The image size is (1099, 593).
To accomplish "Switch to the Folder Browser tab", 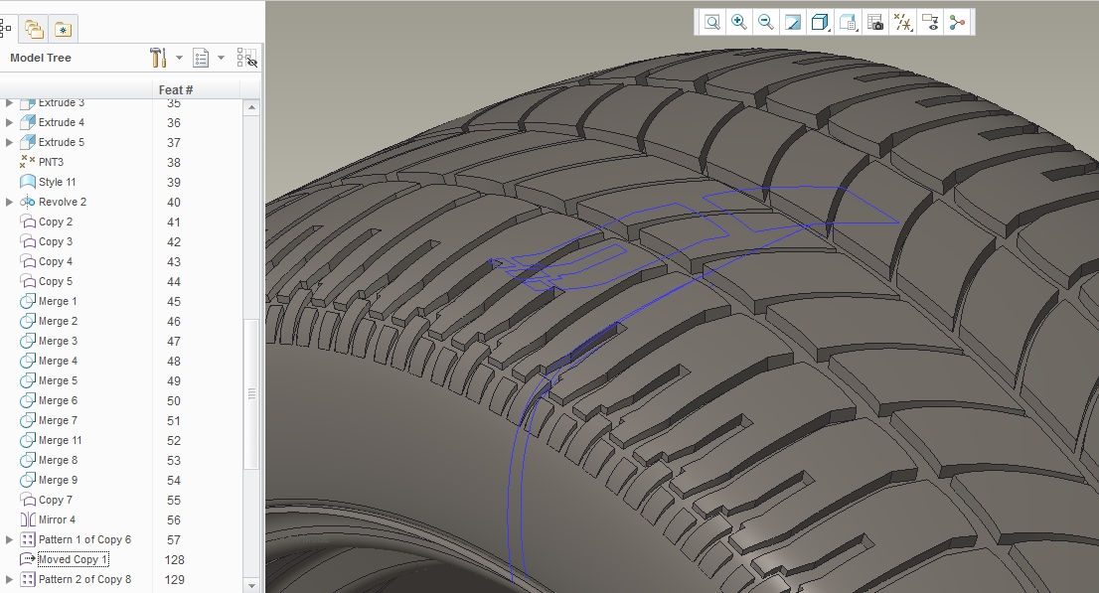I will click(34, 29).
